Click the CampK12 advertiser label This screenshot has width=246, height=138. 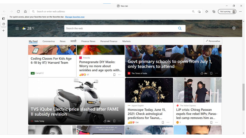pos(39,73)
